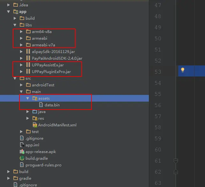Click the .idea folder icon
The width and height of the screenshot is (205, 187).
(16, 5)
